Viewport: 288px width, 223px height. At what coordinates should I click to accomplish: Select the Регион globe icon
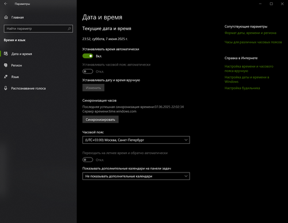(x=6, y=66)
